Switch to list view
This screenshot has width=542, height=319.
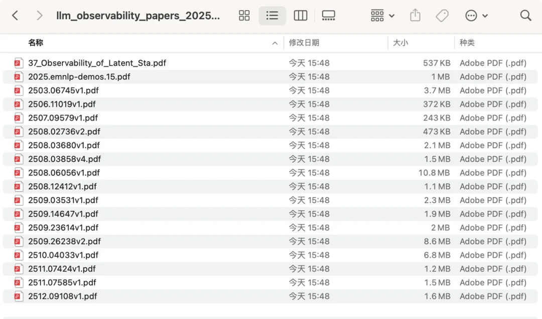[x=272, y=16]
